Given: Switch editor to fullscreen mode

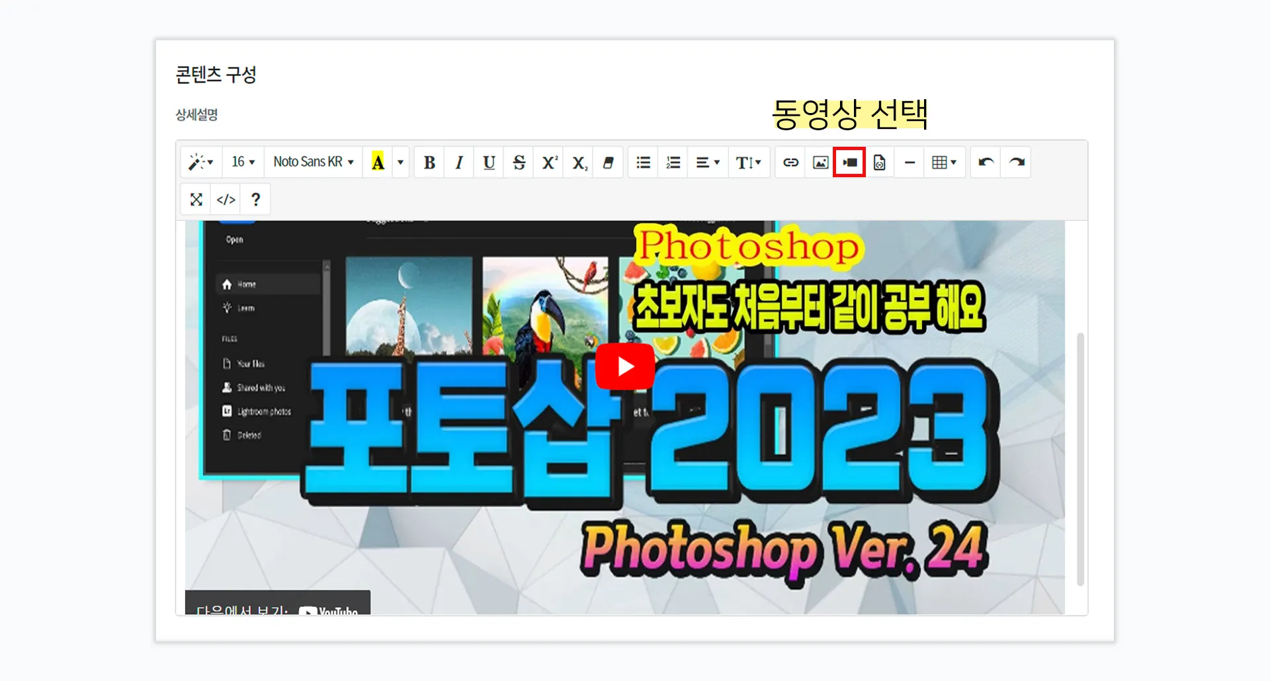Looking at the screenshot, I should (x=196, y=199).
